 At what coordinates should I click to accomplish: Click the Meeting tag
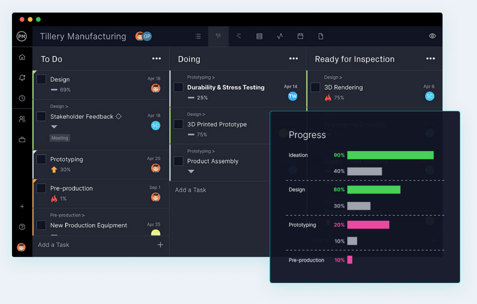pos(60,138)
